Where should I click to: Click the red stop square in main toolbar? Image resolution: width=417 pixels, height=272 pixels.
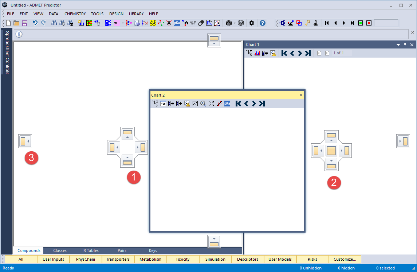(369, 23)
